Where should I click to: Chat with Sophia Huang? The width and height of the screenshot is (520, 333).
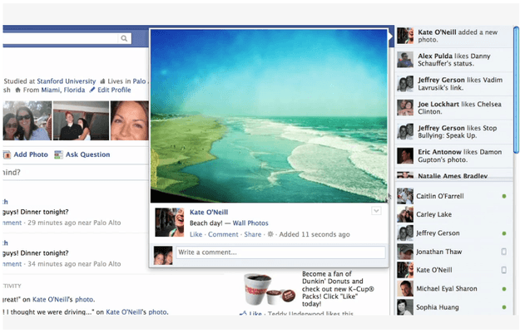[x=453, y=307]
